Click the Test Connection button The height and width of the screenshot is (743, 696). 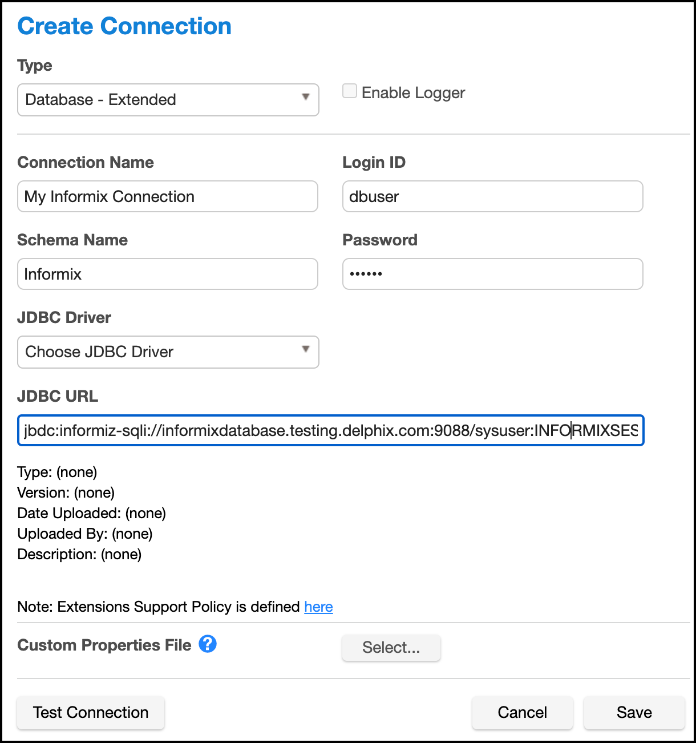point(91,713)
